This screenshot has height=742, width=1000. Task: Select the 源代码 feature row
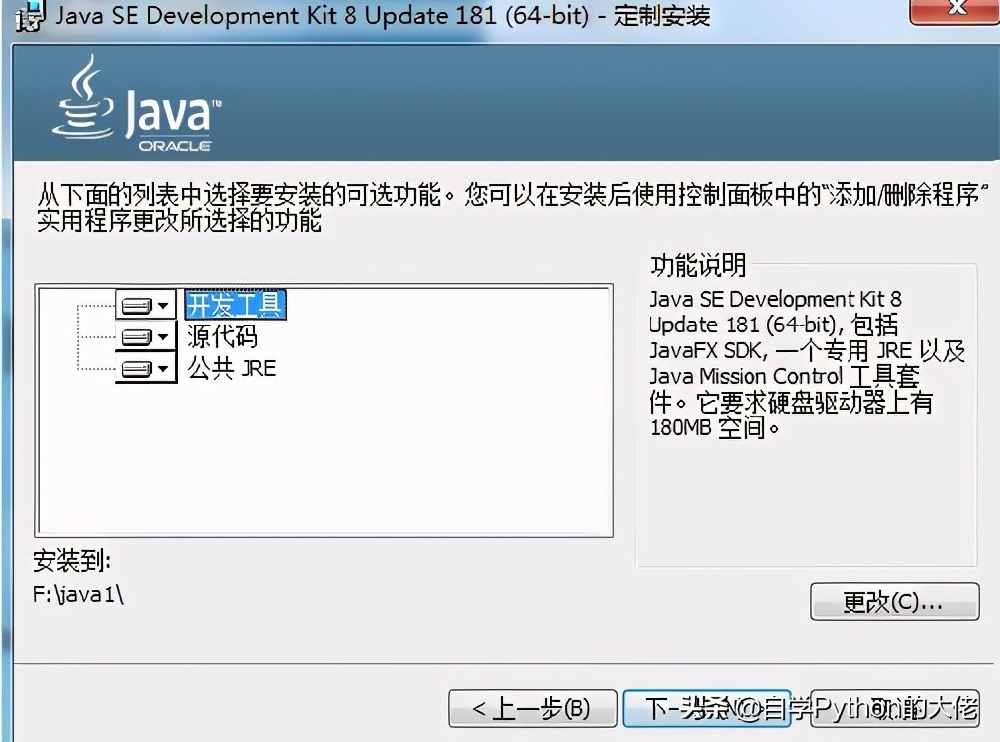[x=223, y=336]
